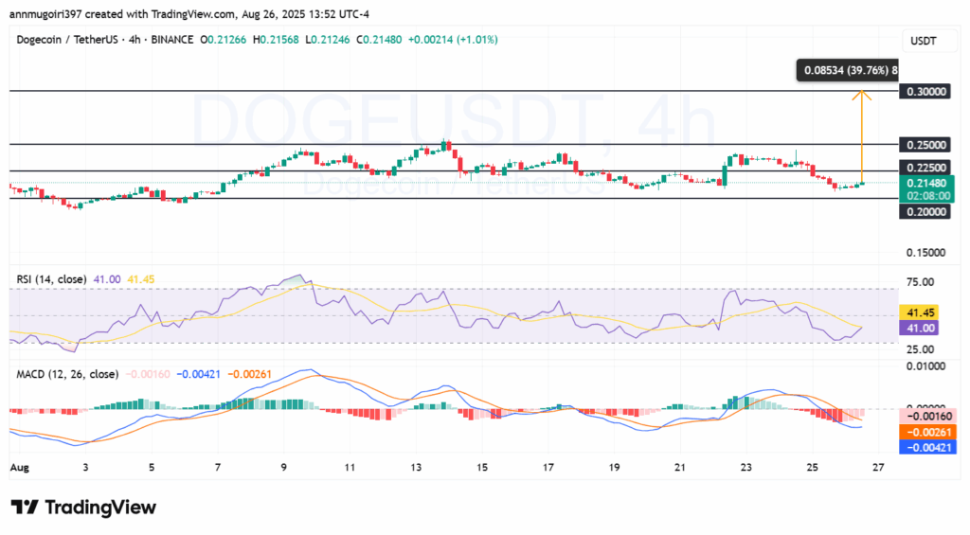The image size is (970, 535).
Task: Click date 25 on the time axis
Action: point(812,468)
